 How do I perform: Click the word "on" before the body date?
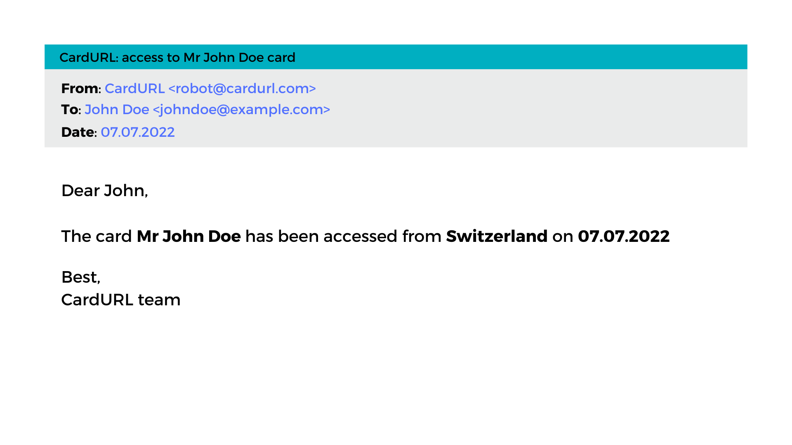563,237
